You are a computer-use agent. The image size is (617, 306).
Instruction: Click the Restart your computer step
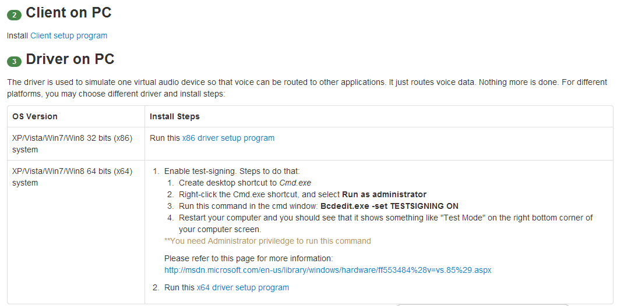pyautogui.click(x=386, y=223)
